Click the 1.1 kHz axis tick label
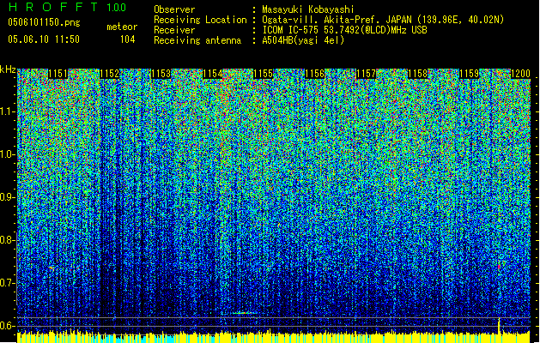540x343 pixels. [7, 111]
